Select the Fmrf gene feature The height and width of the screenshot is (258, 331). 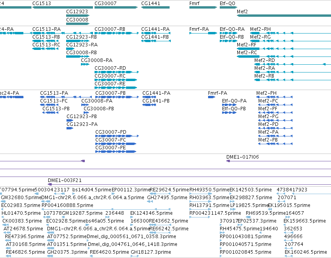203,7
